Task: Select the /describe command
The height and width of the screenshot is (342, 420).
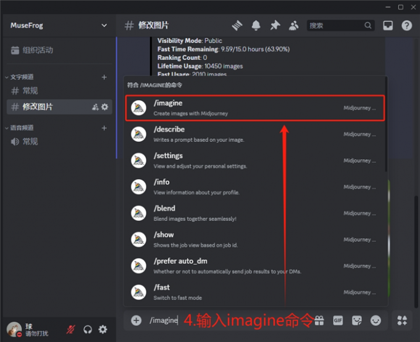Action: [x=255, y=134]
